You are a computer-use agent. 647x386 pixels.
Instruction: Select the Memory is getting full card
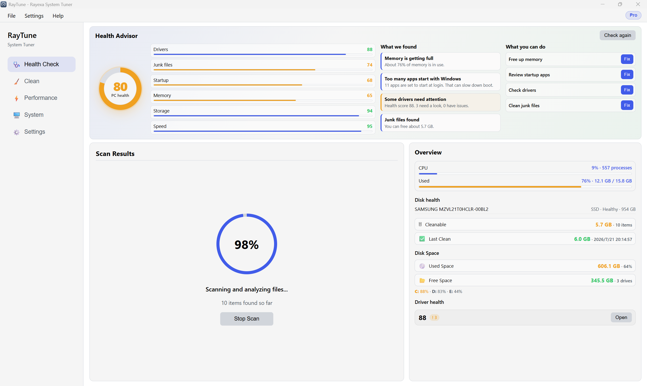(x=440, y=61)
